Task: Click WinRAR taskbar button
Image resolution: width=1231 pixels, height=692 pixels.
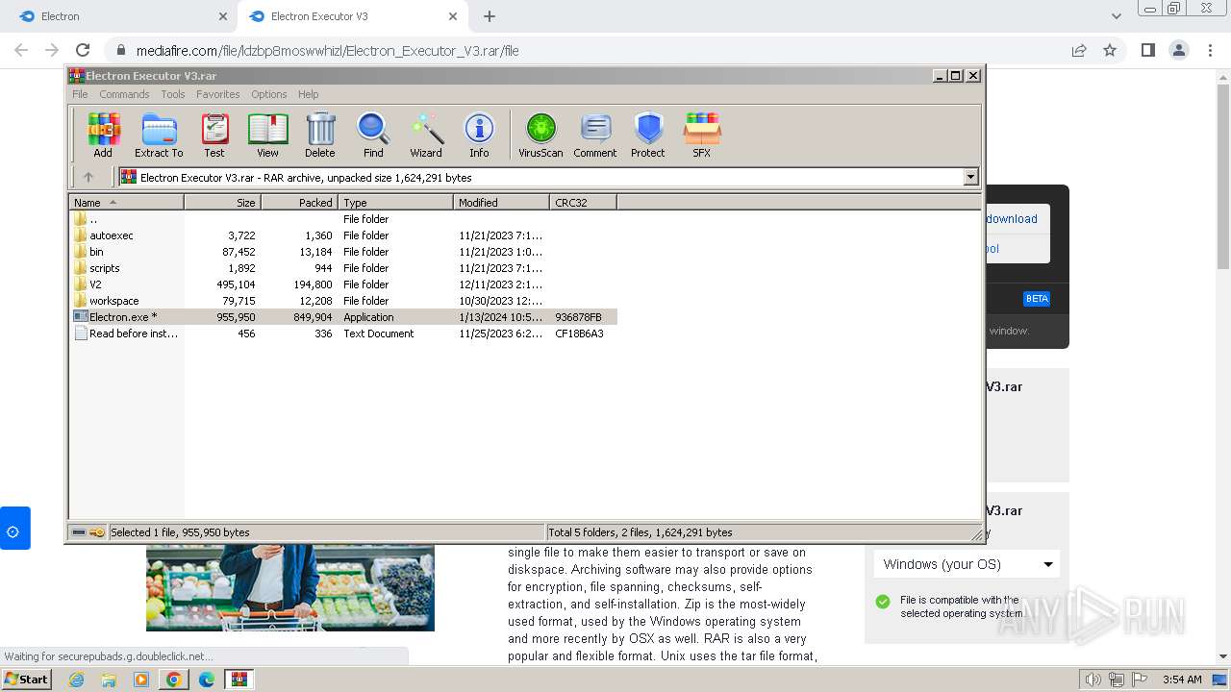Action: coord(239,680)
